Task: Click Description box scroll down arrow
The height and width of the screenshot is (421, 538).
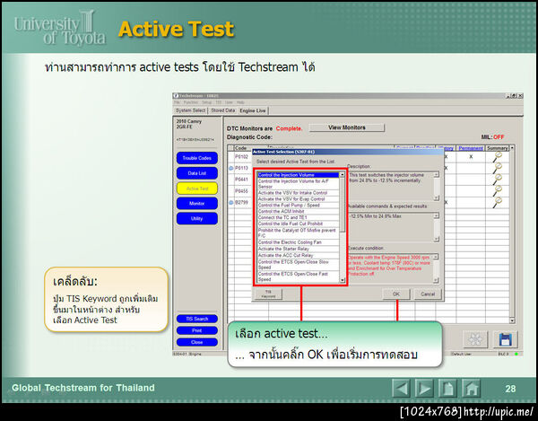Action: [x=436, y=198]
